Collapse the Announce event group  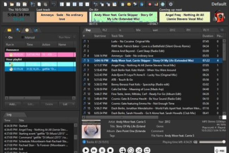(40, 50)
